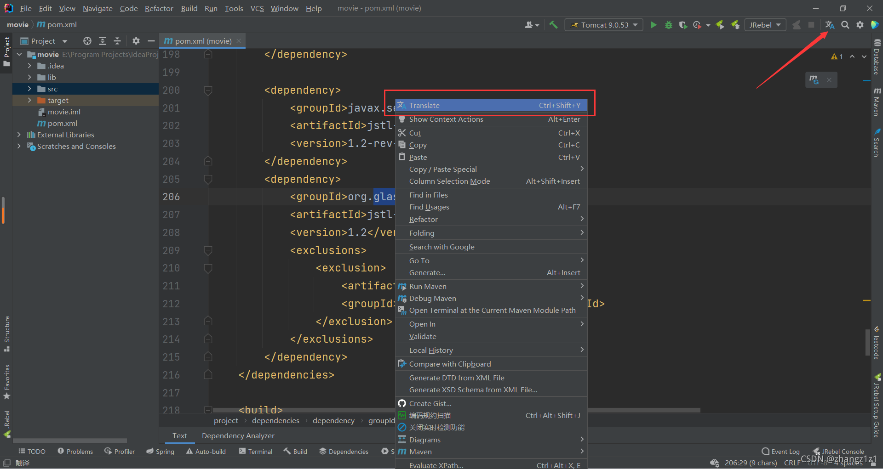
Task: Toggle the Column Selection Mode menu entry
Action: (x=449, y=181)
